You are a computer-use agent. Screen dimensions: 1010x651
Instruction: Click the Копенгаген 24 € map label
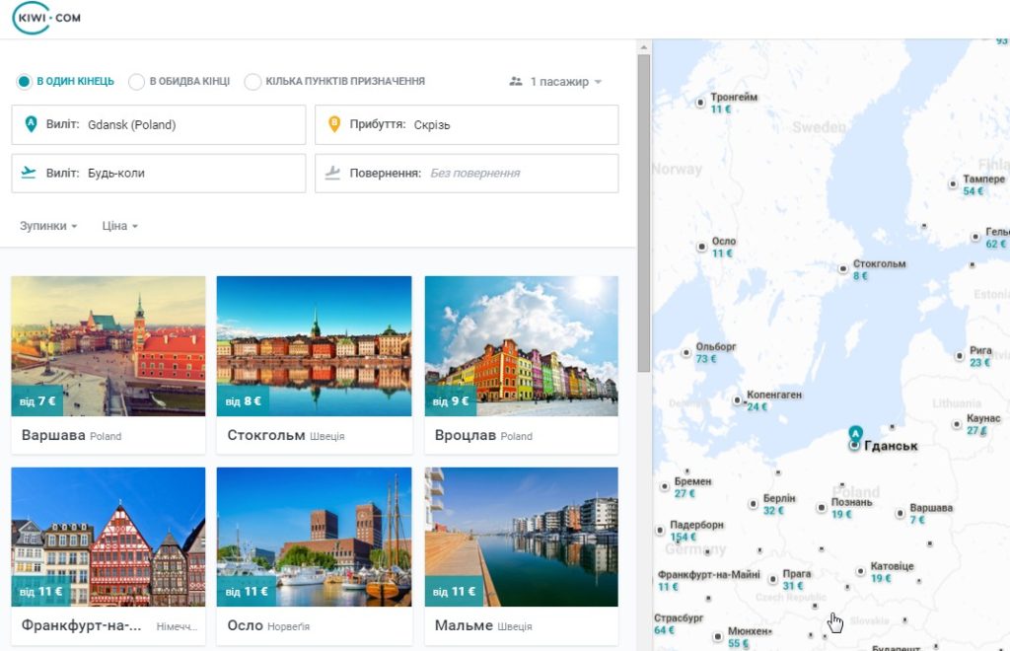(x=773, y=399)
